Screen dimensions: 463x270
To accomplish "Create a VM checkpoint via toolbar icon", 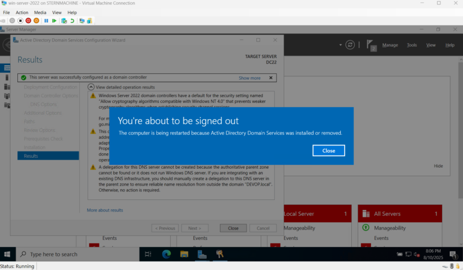I will pyautogui.click(x=64, y=21).
